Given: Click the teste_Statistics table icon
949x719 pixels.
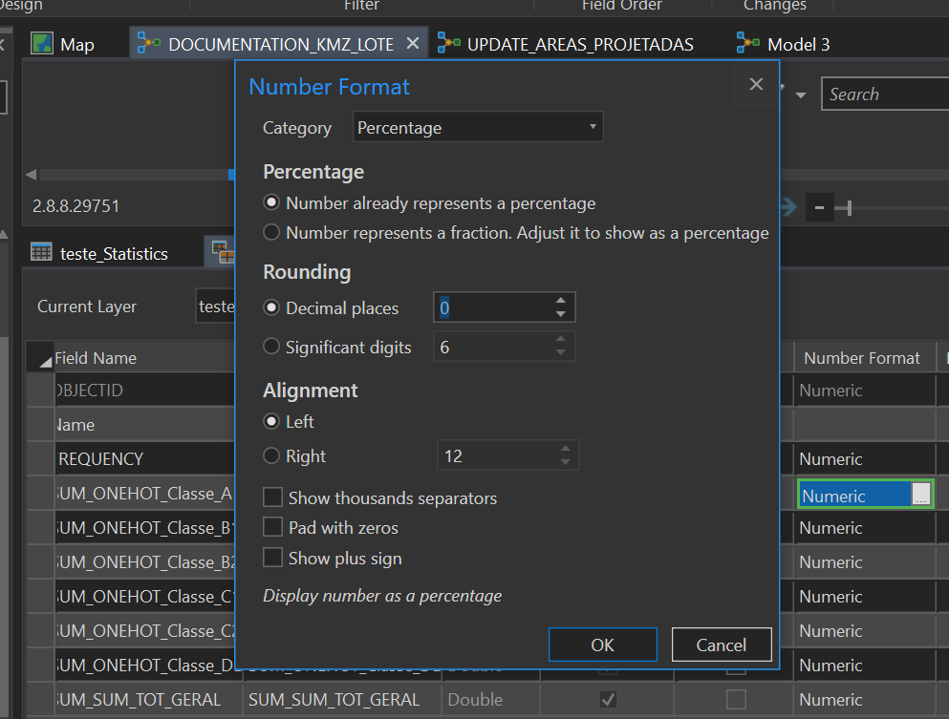Looking at the screenshot, I should coord(41,251).
